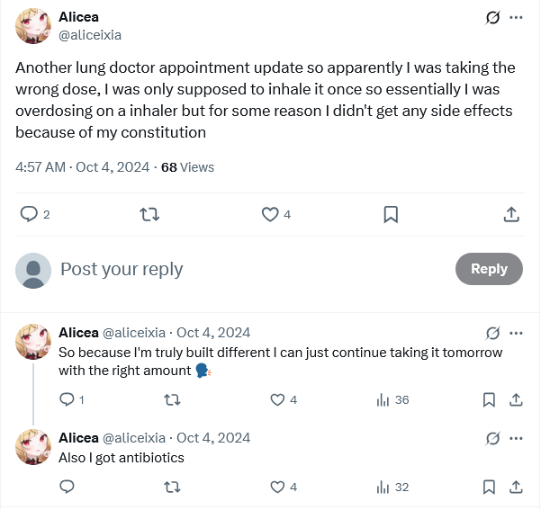Like the 'built different' tweet
Screen dimensions: 550x510
pyautogui.click(x=278, y=399)
